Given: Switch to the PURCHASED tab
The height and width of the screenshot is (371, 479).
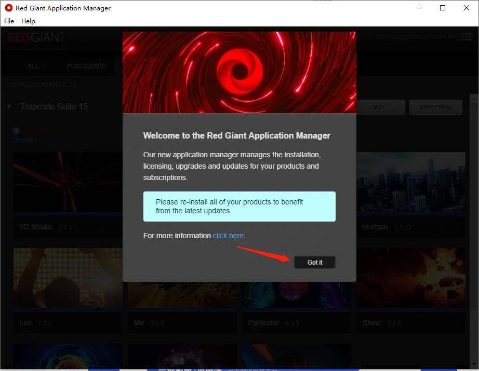Looking at the screenshot, I should (x=86, y=66).
